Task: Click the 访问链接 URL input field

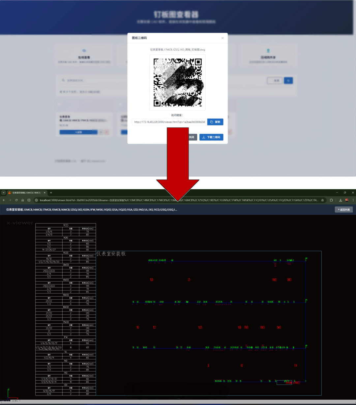Action: click(169, 122)
